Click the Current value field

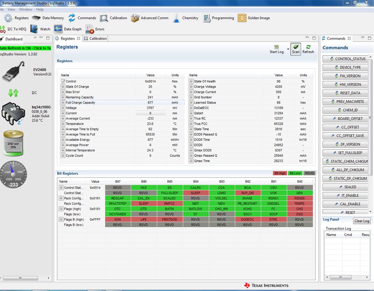click(151, 113)
